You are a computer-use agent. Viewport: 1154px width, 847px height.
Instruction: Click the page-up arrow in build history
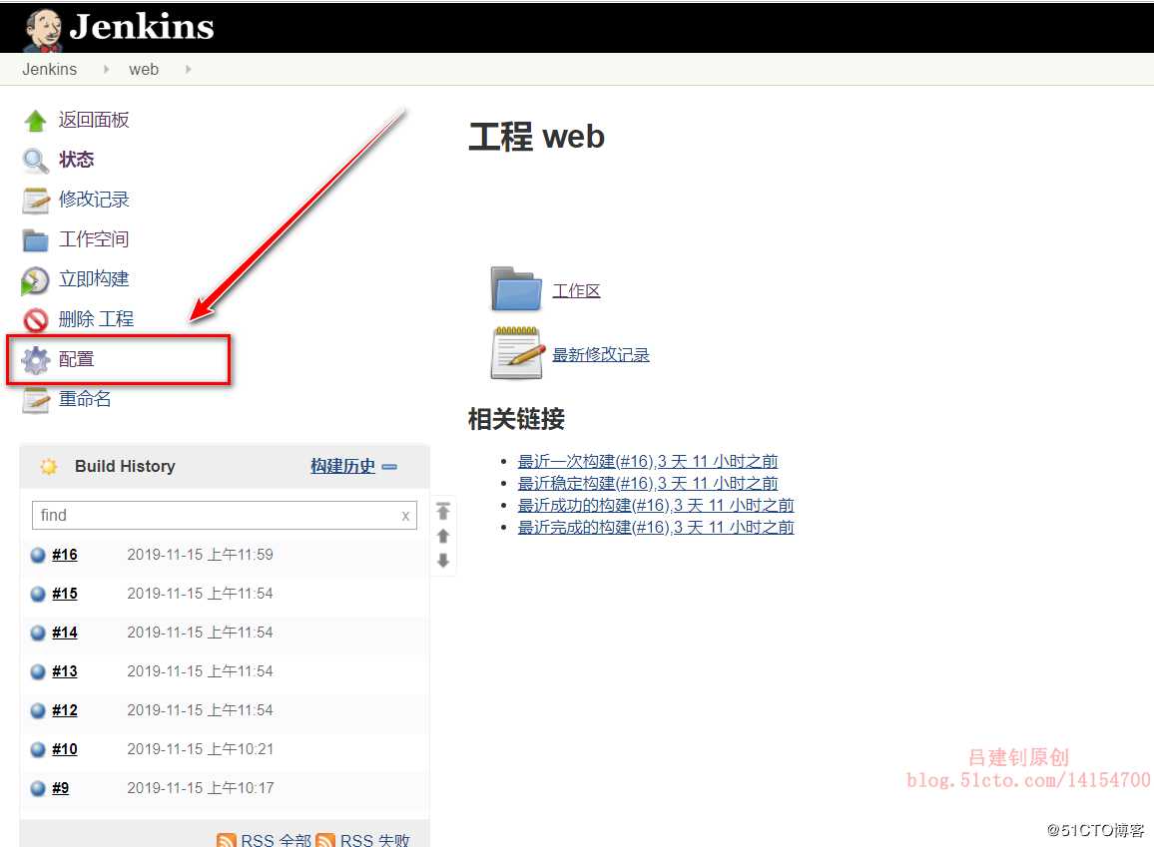click(443, 536)
